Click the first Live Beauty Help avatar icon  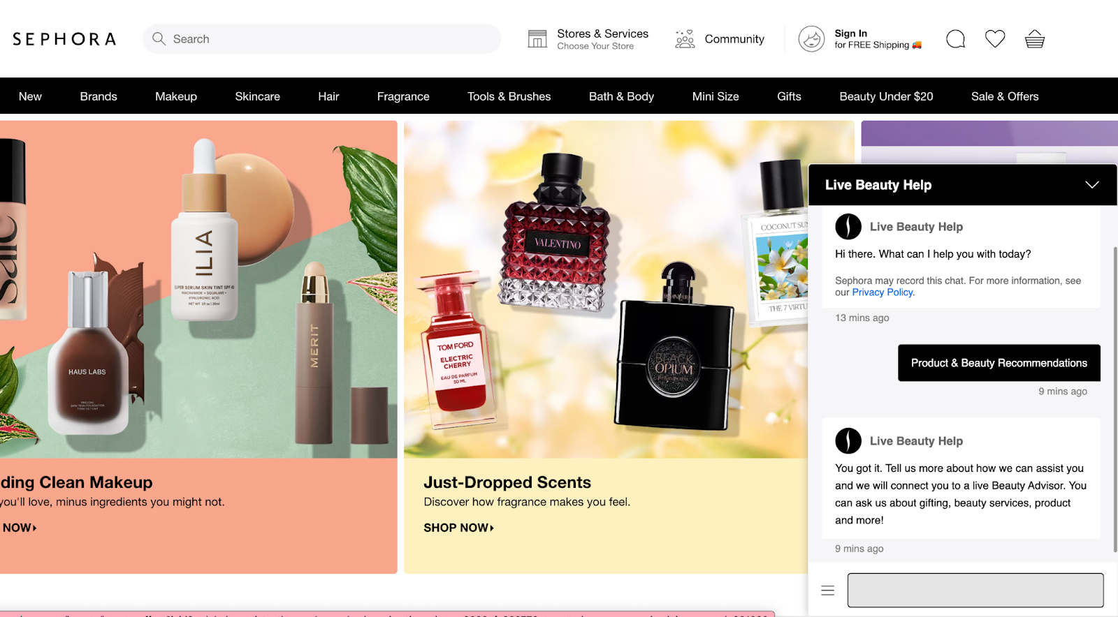(848, 227)
